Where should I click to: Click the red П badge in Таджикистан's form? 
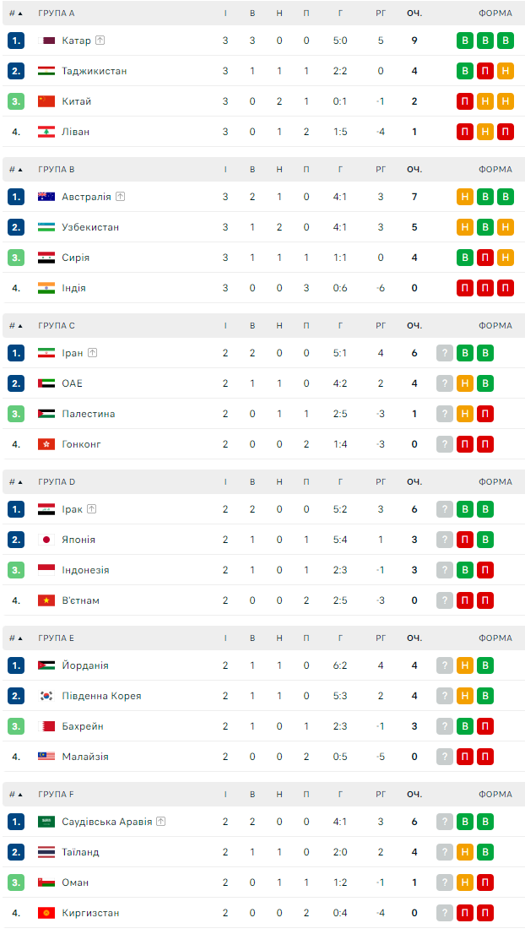485,71
